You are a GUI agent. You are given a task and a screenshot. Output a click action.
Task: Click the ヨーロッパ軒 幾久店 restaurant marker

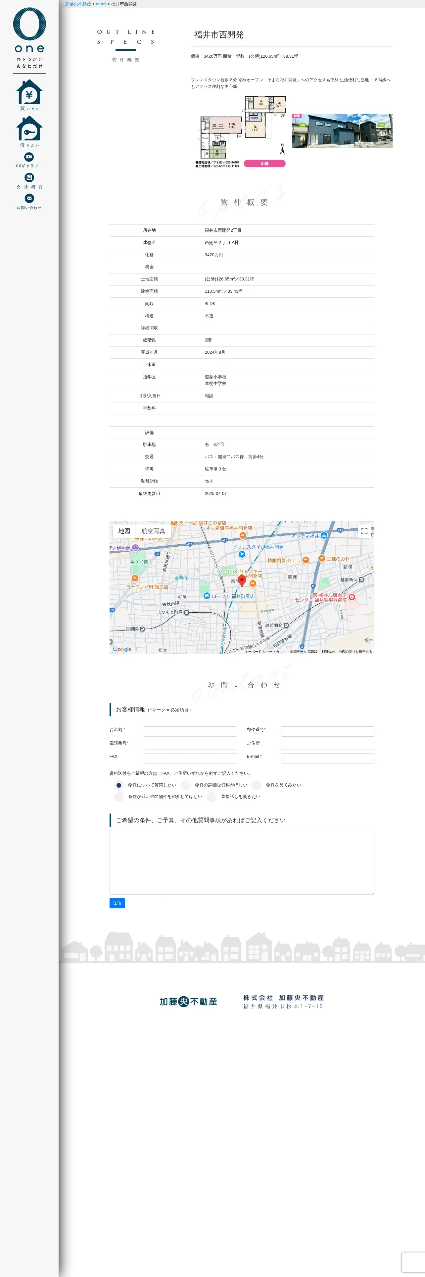(135, 578)
